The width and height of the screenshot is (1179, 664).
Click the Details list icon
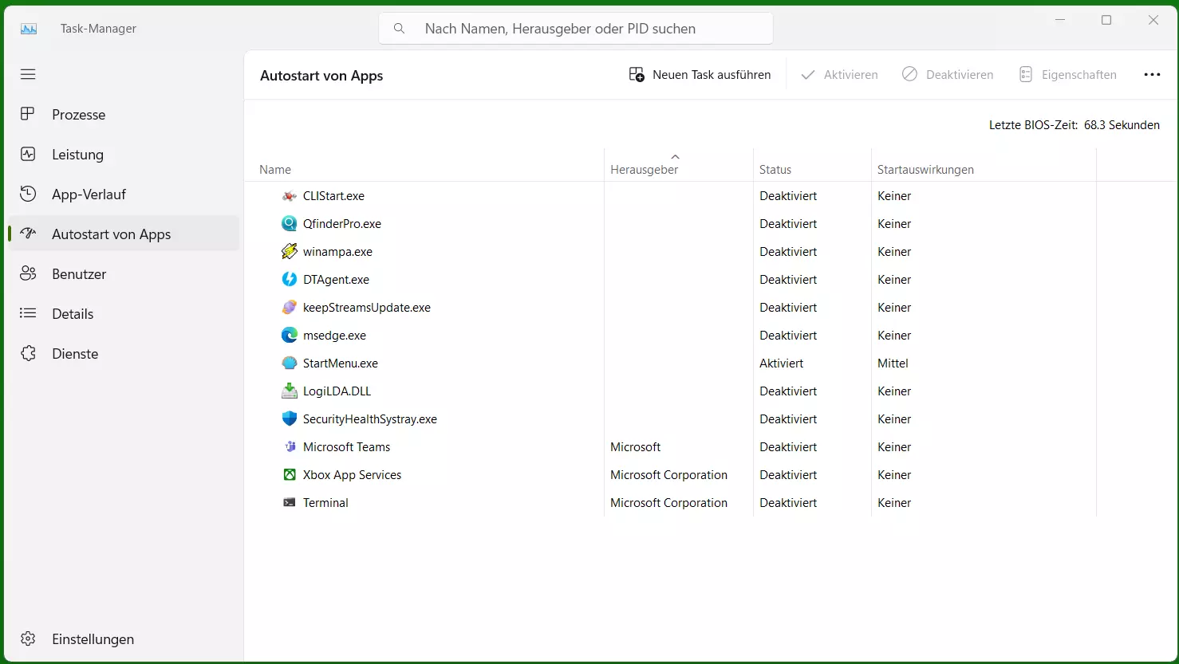28,313
